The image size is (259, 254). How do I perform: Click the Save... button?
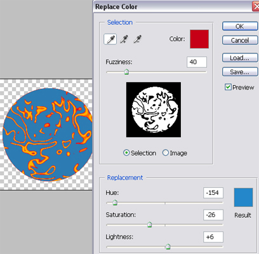240,72
